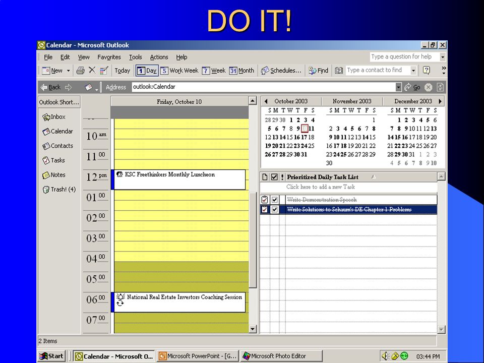484x363 pixels.
Task: Click the Refresh icon in address bar
Action: 440,87
